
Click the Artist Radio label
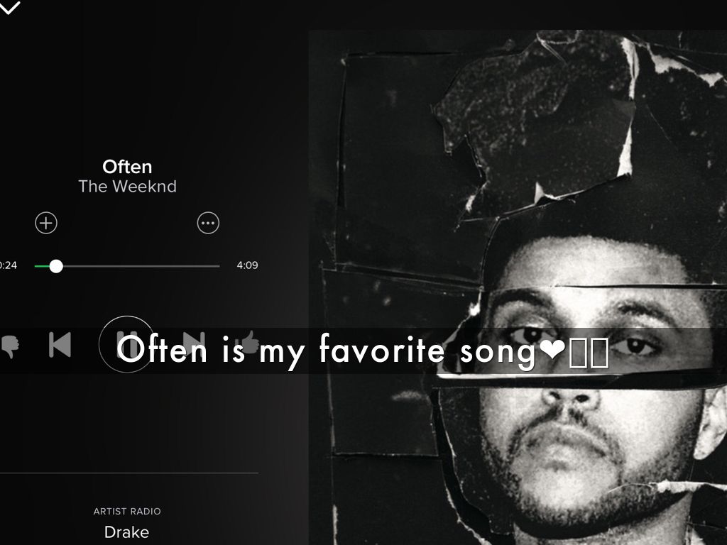click(x=127, y=511)
